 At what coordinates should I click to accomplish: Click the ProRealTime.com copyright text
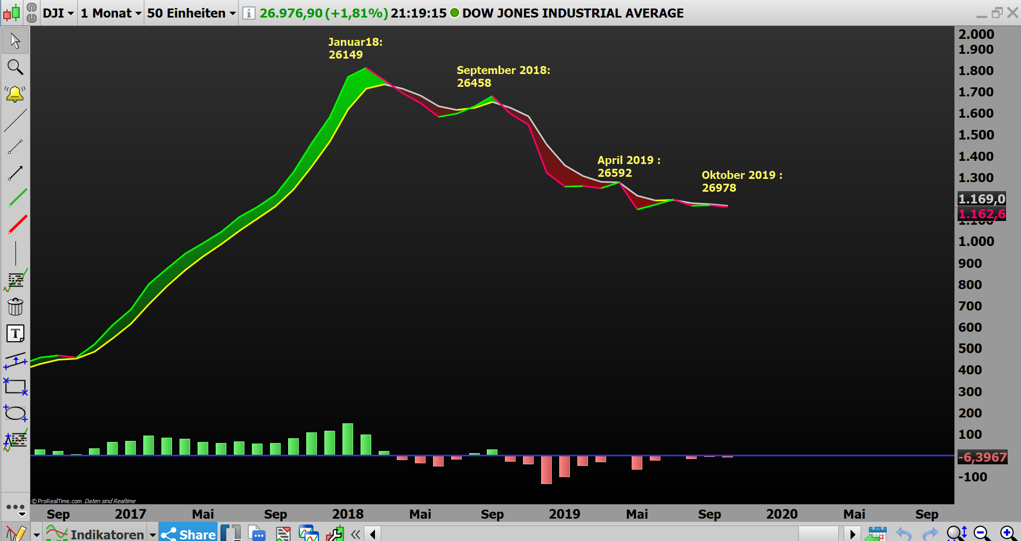tap(56, 501)
